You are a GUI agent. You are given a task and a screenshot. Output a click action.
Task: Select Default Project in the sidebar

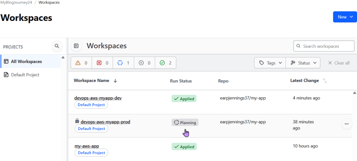tap(25, 75)
